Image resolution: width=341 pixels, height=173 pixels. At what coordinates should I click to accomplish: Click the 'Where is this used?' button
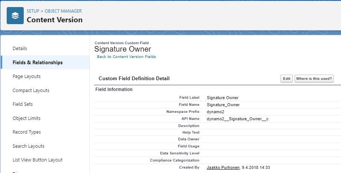314,79
